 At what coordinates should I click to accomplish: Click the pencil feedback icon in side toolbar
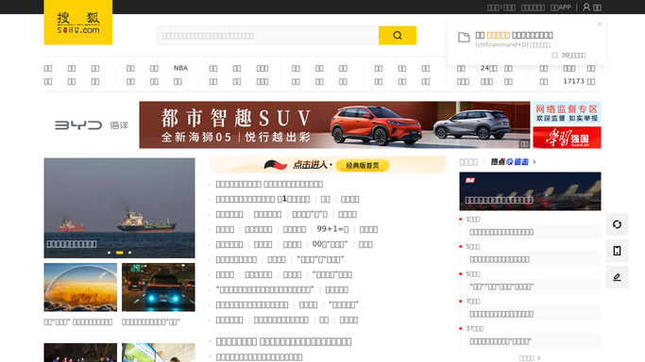(617, 277)
